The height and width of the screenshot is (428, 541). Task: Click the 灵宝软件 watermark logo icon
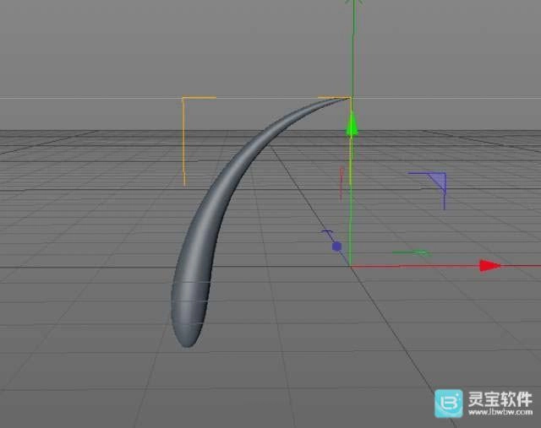(x=448, y=404)
